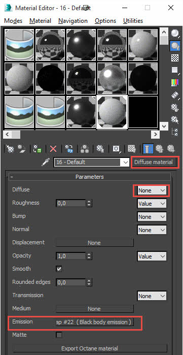Open the Material menu
The height and width of the screenshot is (355, 183).
point(40,21)
